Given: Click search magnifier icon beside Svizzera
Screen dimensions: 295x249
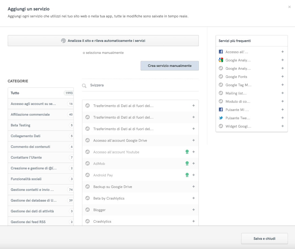Looking at the screenshot, I should click(x=84, y=85).
